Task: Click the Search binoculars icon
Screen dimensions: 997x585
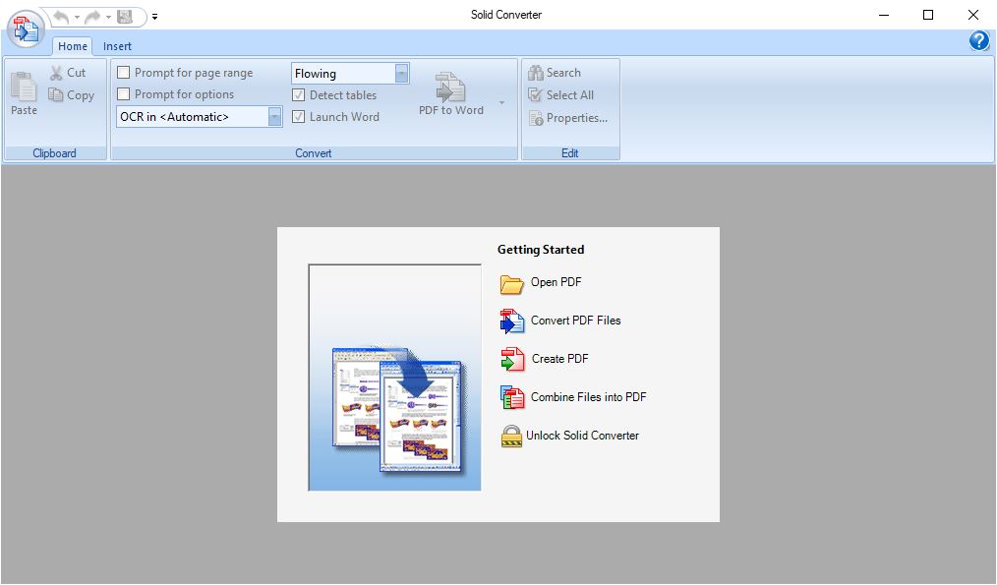Action: tap(536, 73)
